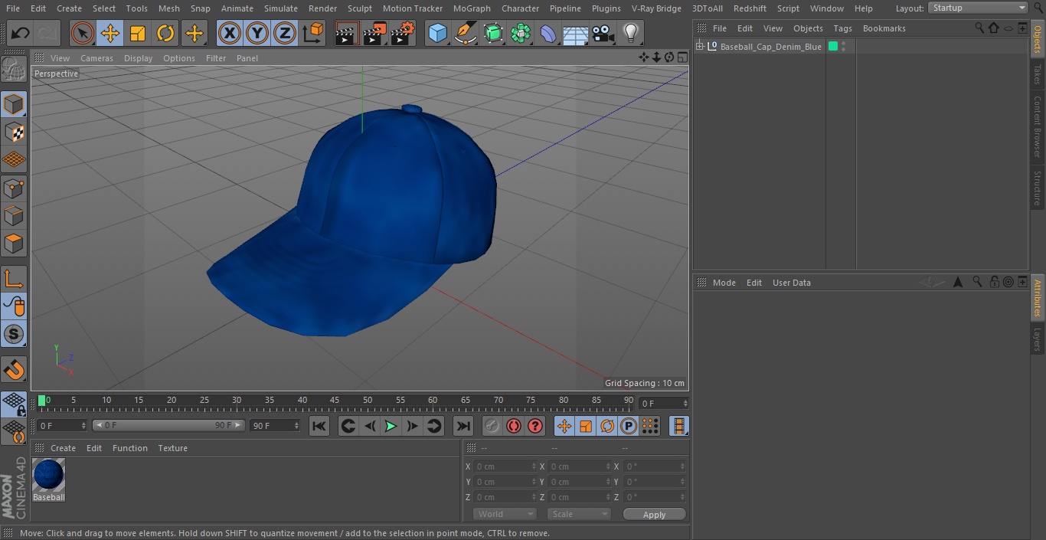Toggle Attributes lock icon
The width and height of the screenshot is (1046, 540).
(994, 282)
